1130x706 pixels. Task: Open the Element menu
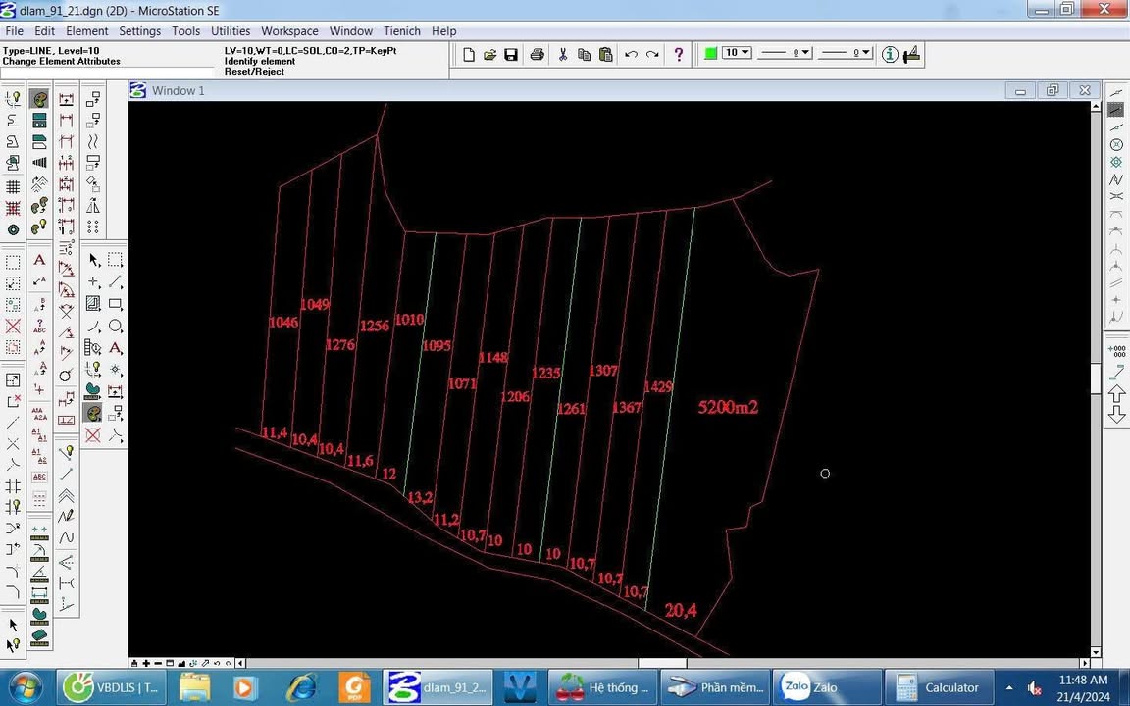pos(87,31)
